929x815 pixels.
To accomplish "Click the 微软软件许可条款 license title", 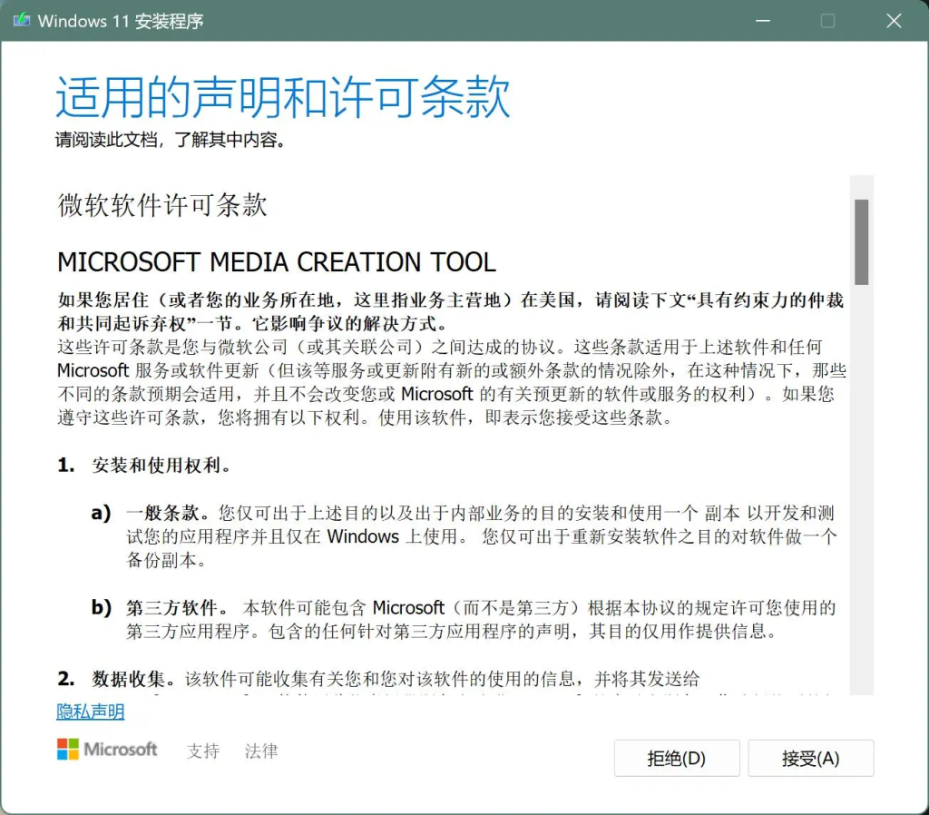I will 162,205.
